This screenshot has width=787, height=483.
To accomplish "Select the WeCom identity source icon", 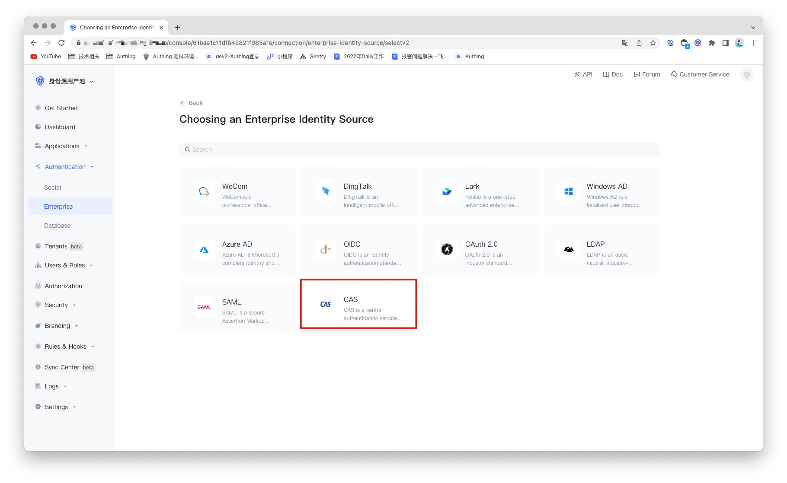I will tap(204, 191).
